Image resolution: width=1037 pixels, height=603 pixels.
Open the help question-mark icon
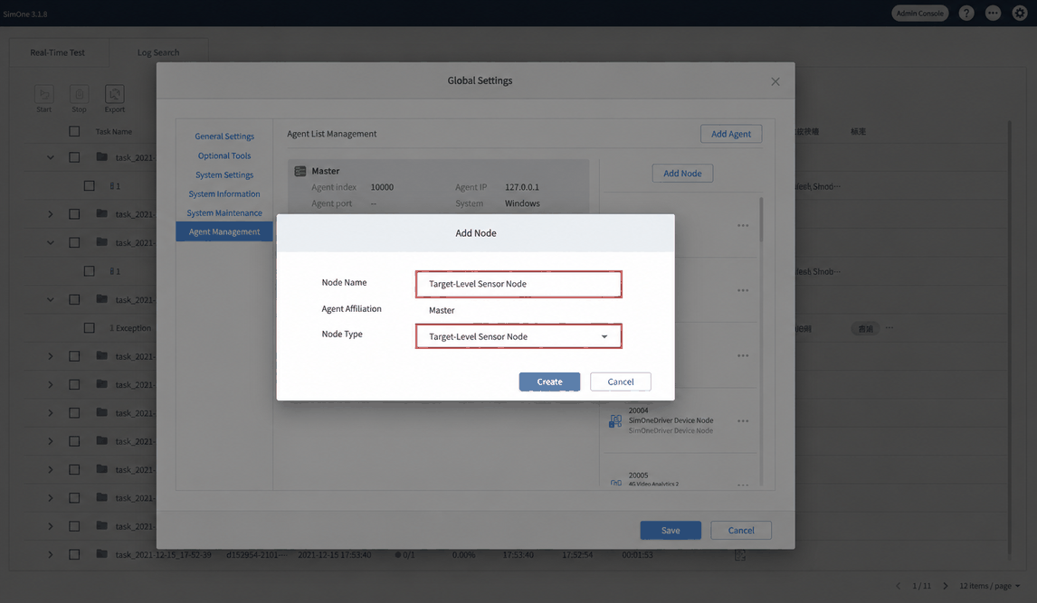tap(966, 14)
